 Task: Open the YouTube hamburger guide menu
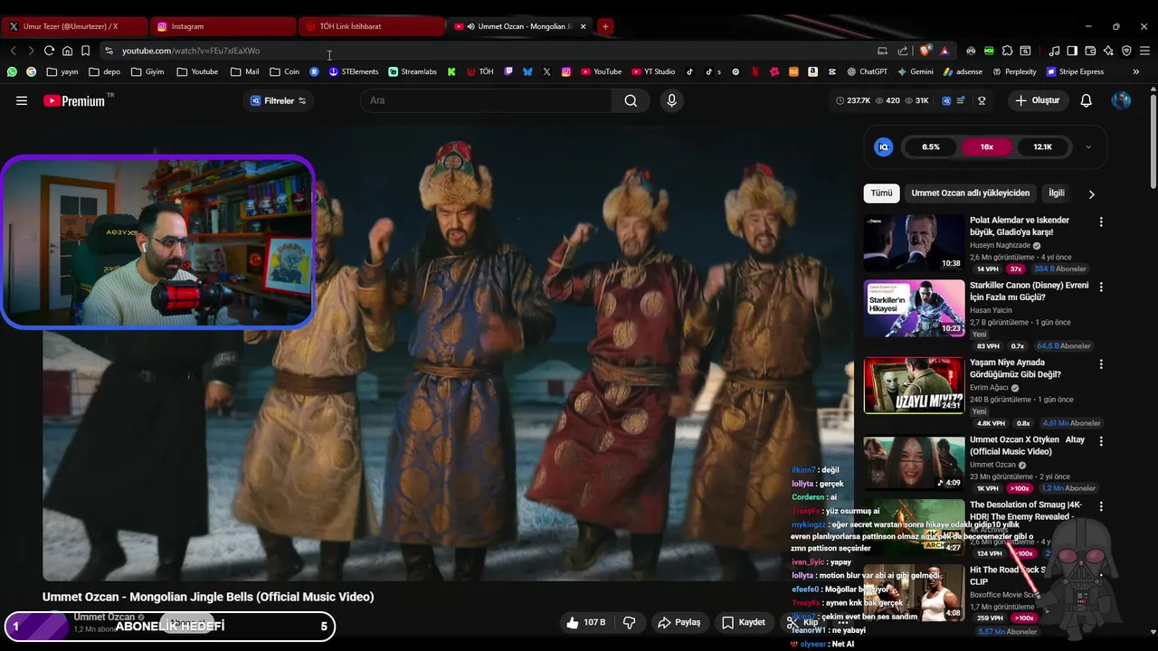[x=22, y=100]
